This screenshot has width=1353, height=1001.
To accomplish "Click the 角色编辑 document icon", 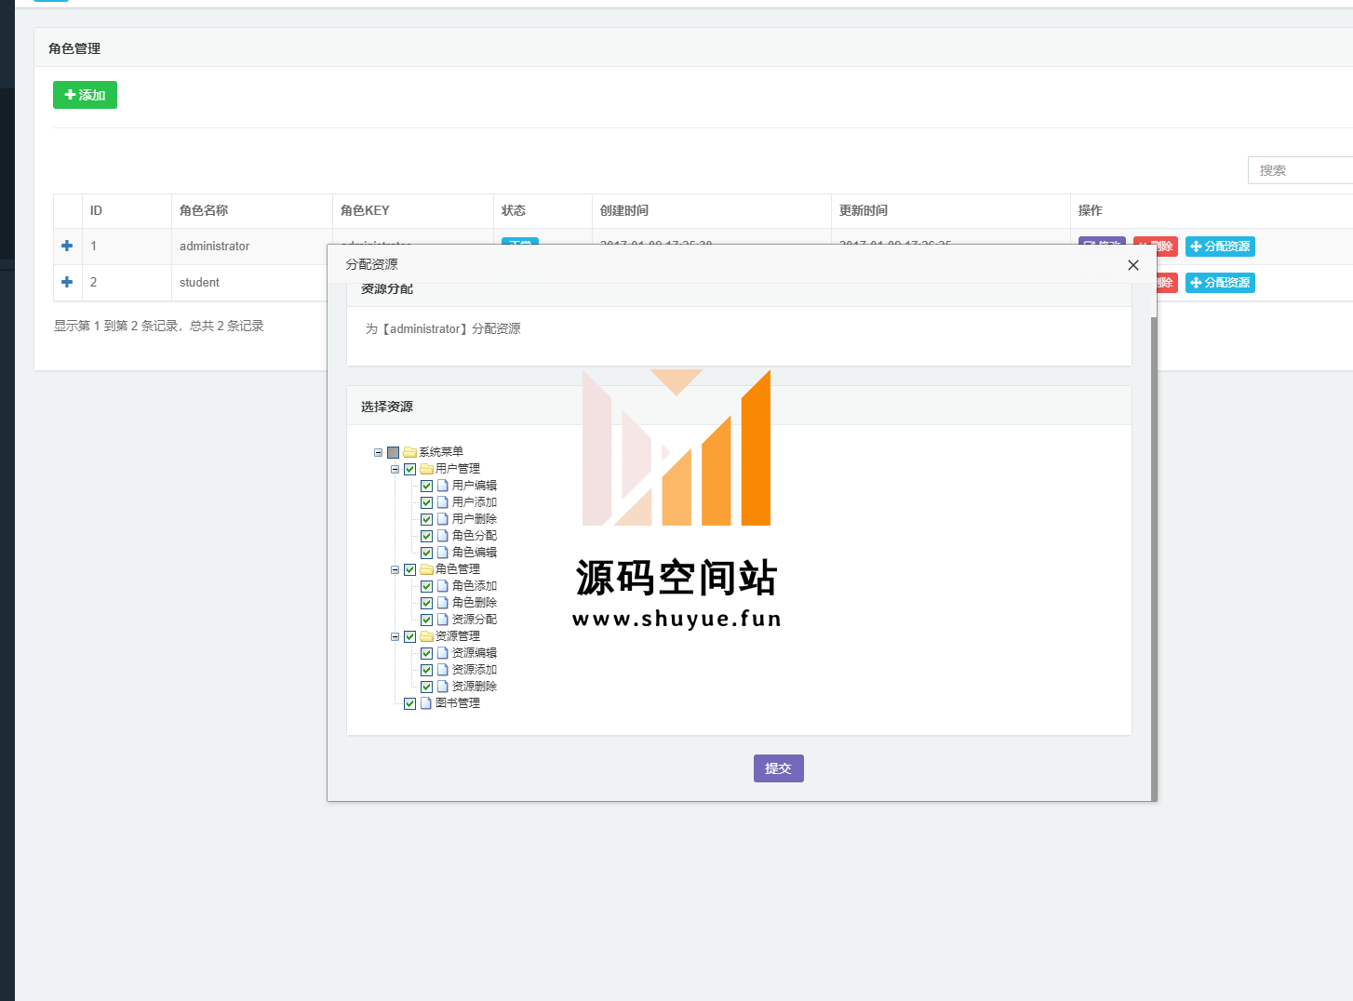I will [x=443, y=553].
